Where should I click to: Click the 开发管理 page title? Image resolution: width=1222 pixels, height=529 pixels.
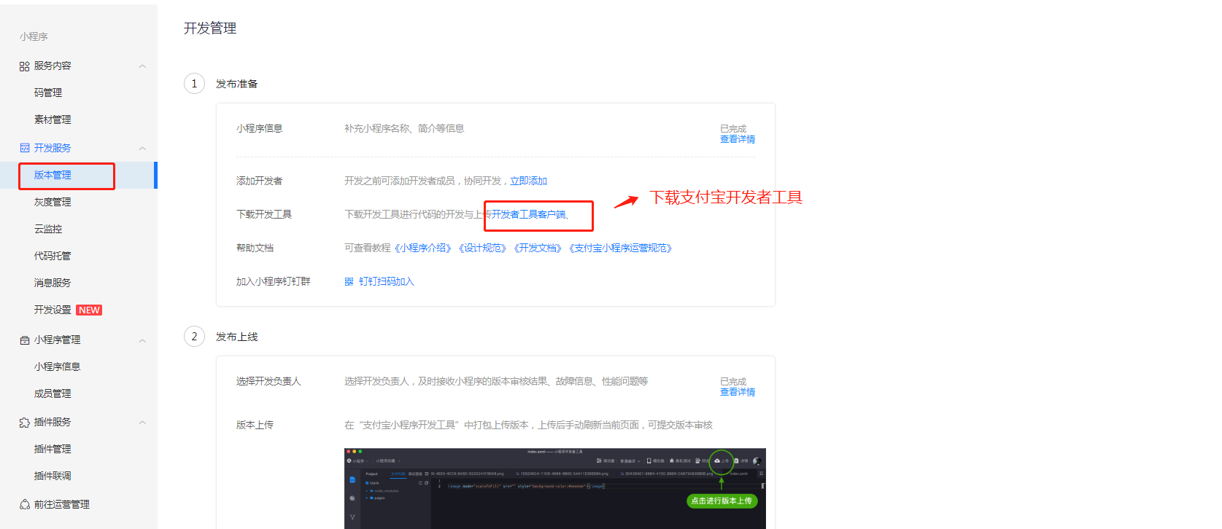pyautogui.click(x=210, y=28)
